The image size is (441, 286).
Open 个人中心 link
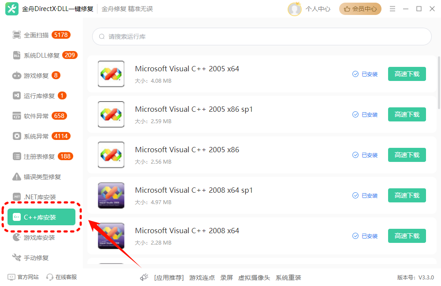[318, 9]
